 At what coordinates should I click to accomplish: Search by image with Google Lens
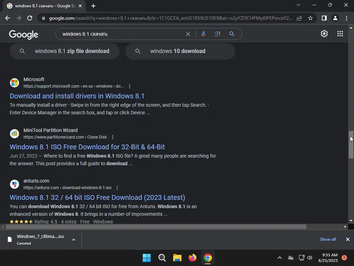pyautogui.click(x=217, y=34)
